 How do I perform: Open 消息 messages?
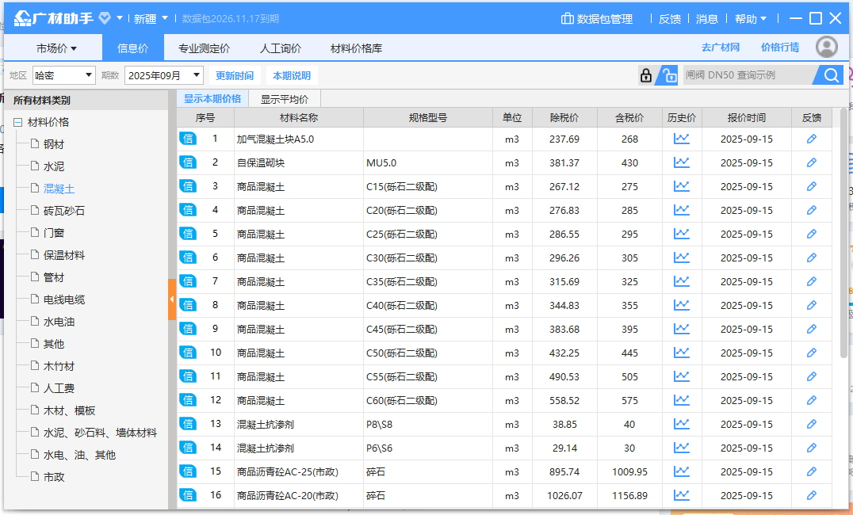(706, 19)
